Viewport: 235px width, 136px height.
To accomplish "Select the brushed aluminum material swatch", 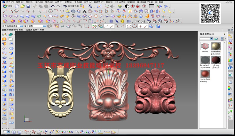I will (x=205, y=60).
